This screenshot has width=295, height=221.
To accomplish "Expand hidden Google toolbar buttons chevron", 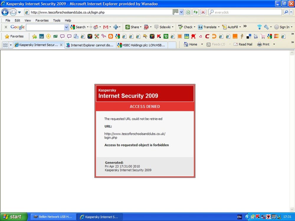I will [245, 26].
